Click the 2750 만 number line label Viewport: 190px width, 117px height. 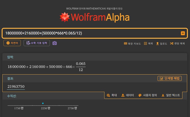click(x=72, y=108)
